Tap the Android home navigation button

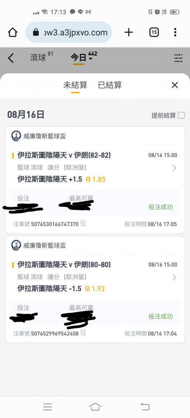(95, 407)
